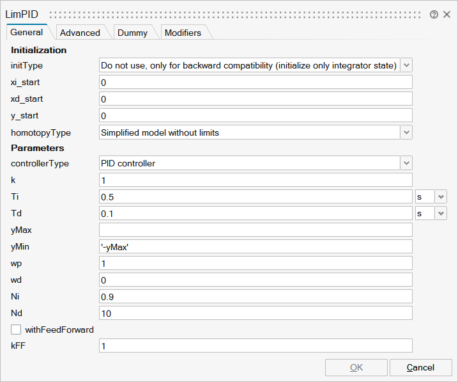
Task: Open the initType dropdown arrow
Action: [406, 65]
